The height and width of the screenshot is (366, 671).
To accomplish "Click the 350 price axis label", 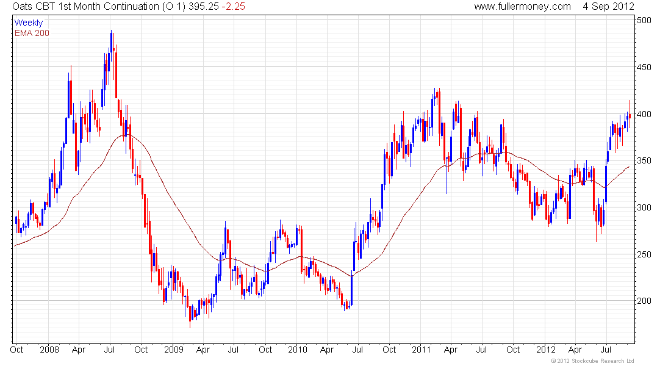I will coord(644,160).
